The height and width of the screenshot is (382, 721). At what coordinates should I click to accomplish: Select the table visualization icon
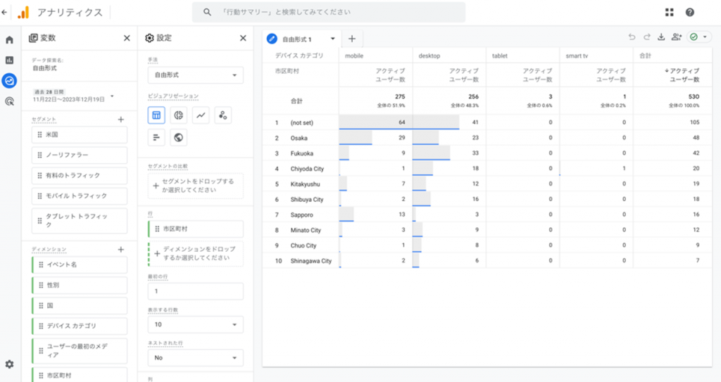[x=156, y=115]
